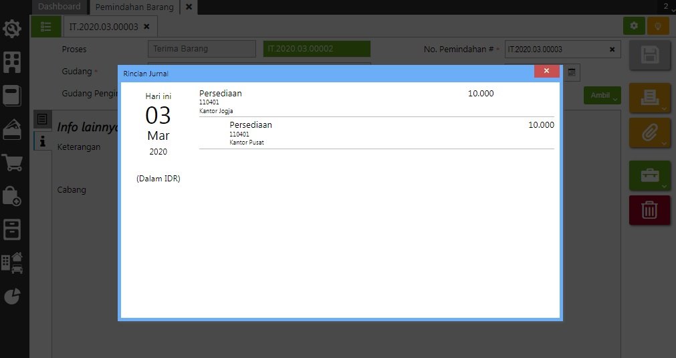
Task: Expand the paperclip attachment dropdown
Action: pyautogui.click(x=649, y=132)
